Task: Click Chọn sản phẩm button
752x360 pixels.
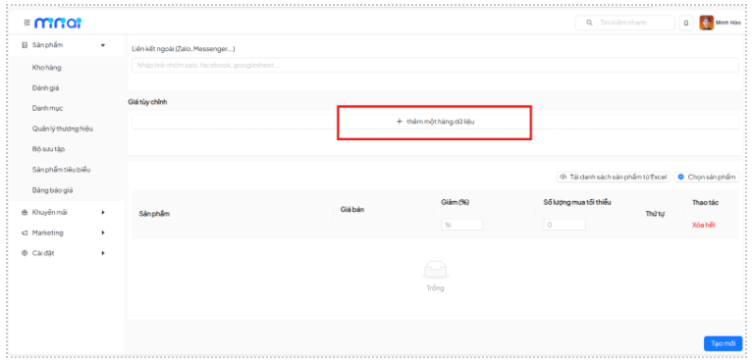Action: coord(707,177)
